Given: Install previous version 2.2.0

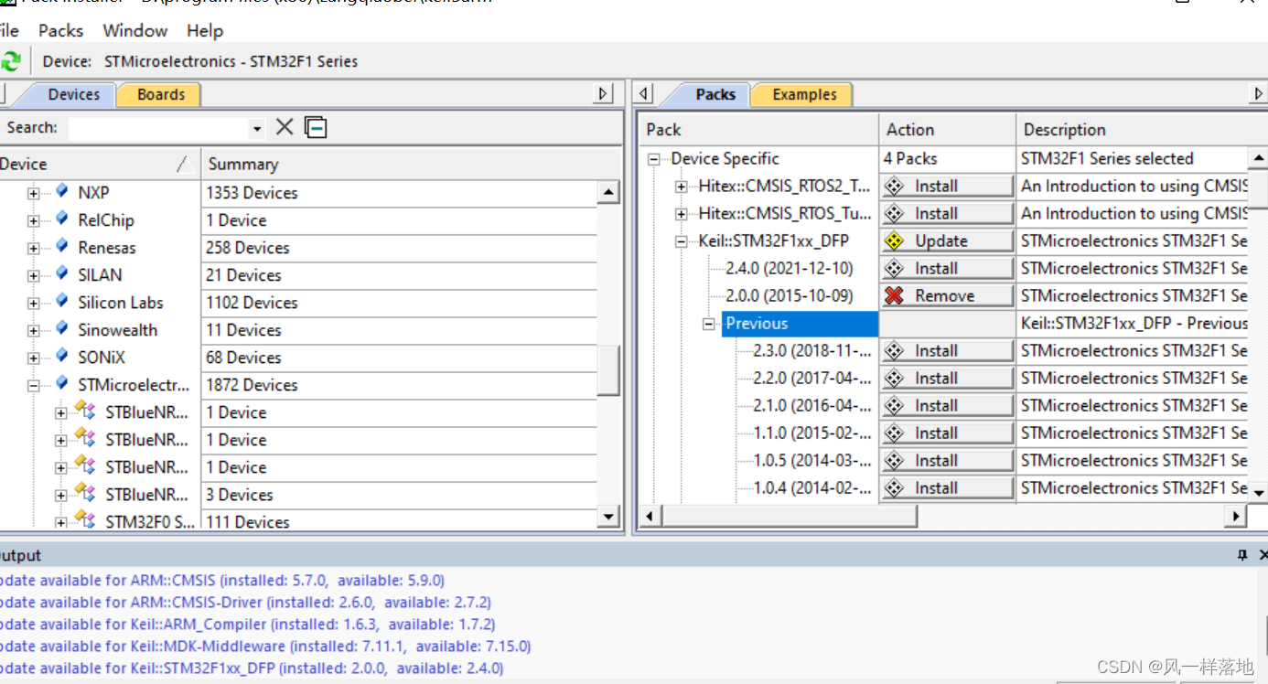Looking at the screenshot, I should coord(947,378).
